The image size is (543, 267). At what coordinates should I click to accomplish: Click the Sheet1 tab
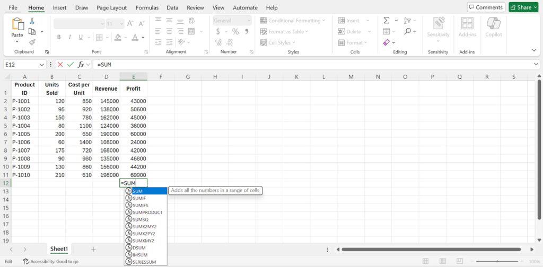coord(59,249)
